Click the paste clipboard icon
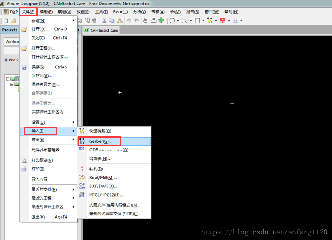This screenshot has width=332, height=240. coord(120,21)
